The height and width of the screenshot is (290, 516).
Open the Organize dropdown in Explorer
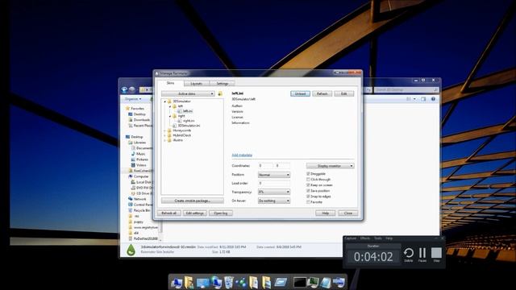[133, 99]
